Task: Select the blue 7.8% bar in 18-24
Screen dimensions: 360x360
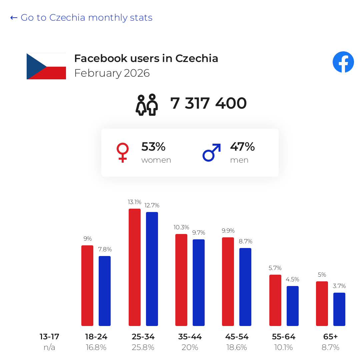Action: pos(105,291)
